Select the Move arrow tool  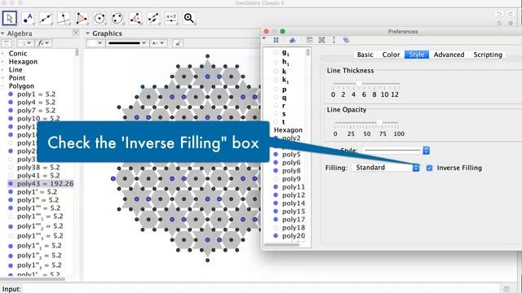coord(10,18)
